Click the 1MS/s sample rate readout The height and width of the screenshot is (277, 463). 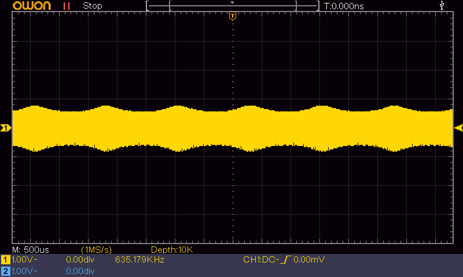96,249
